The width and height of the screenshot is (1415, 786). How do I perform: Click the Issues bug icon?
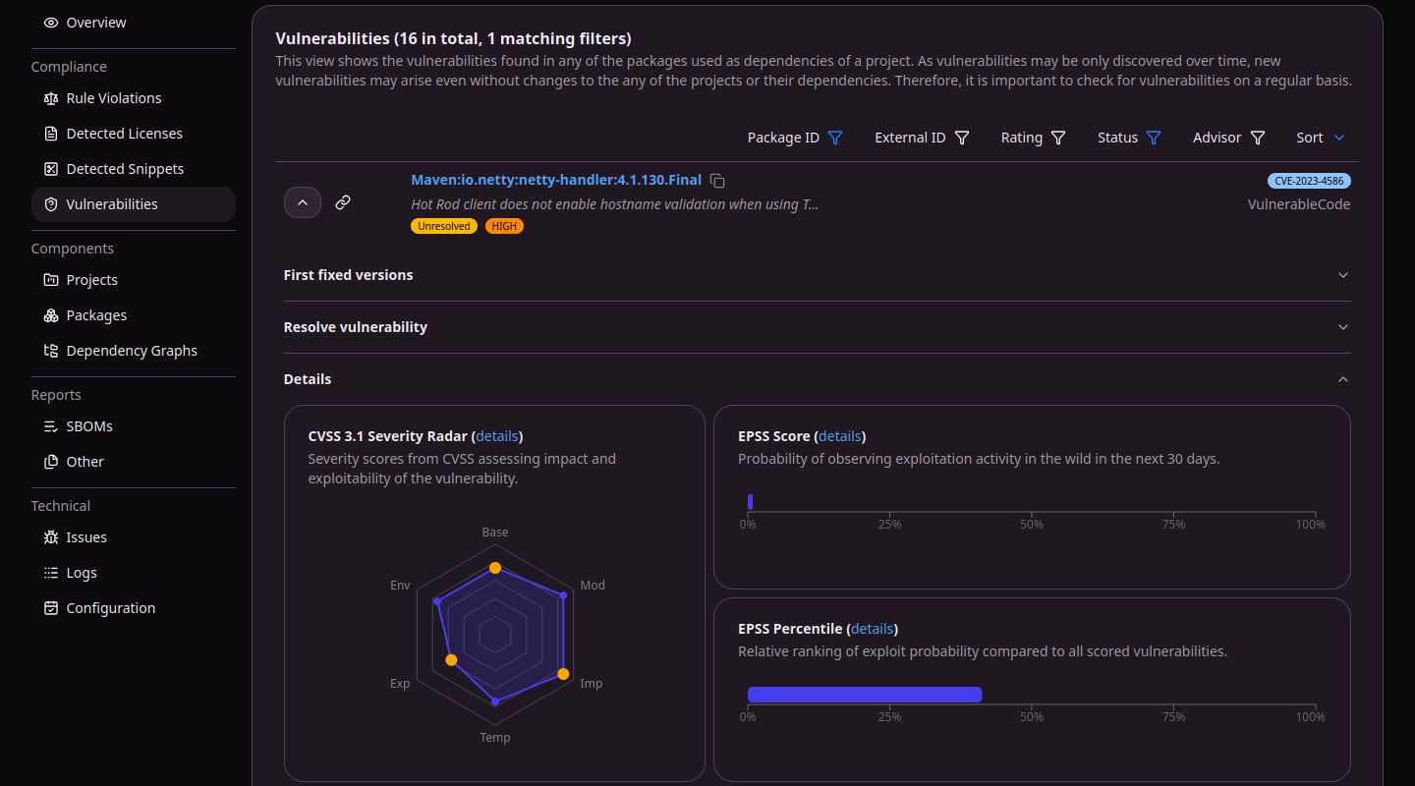(51, 537)
